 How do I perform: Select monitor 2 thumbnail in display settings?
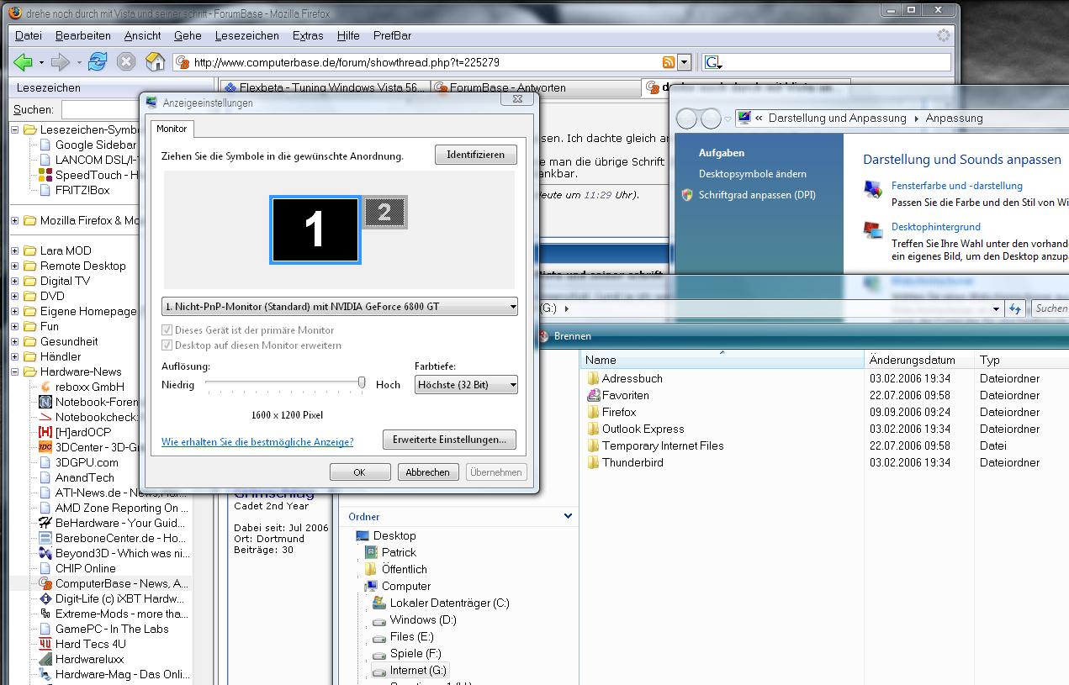pyautogui.click(x=385, y=213)
